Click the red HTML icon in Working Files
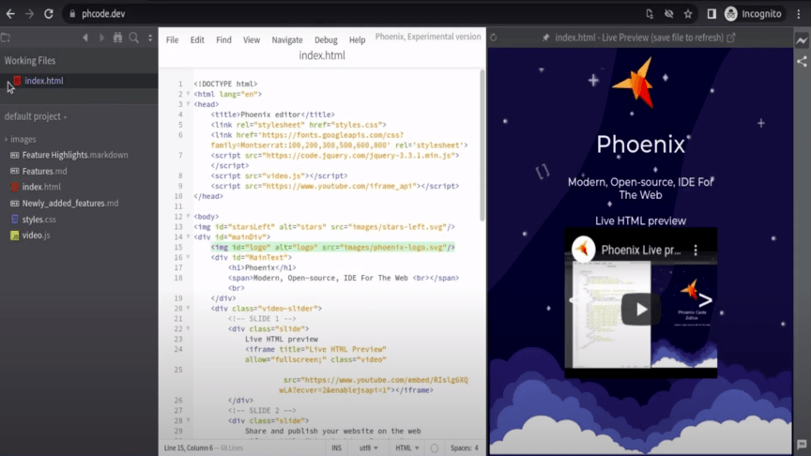This screenshot has width=811, height=456. (x=17, y=81)
